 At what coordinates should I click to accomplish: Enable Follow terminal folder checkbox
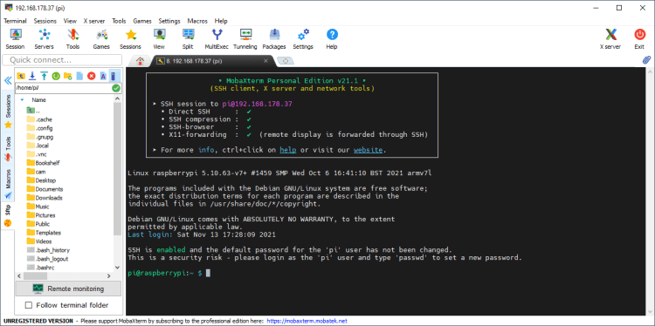pyautogui.click(x=29, y=305)
